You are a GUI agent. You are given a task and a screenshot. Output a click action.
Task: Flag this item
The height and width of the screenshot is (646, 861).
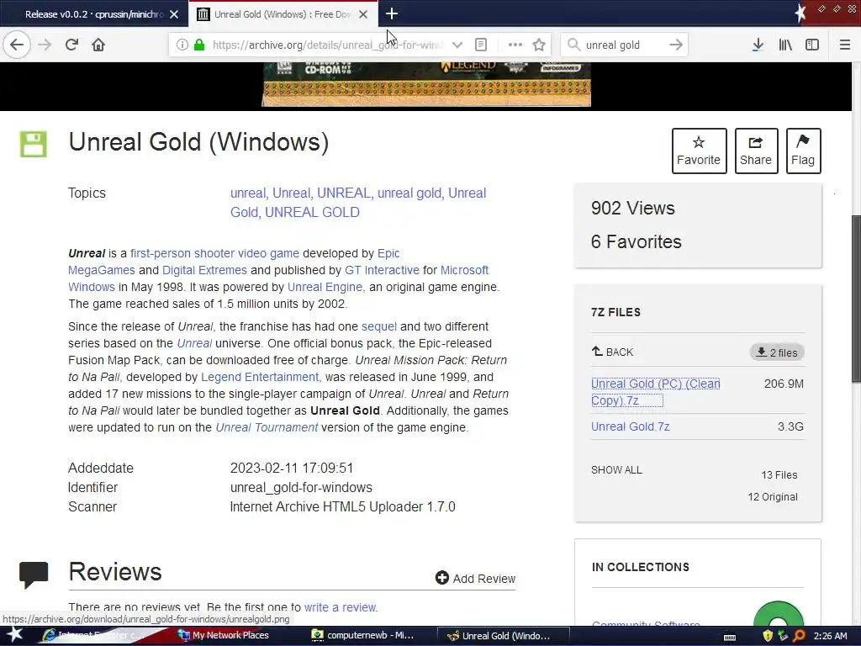click(x=803, y=151)
